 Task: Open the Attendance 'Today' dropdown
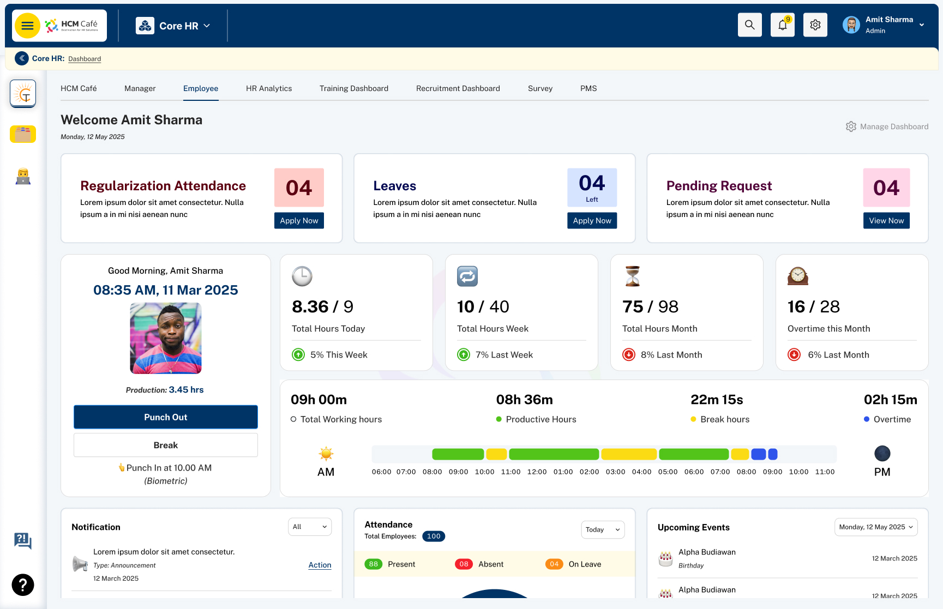(x=603, y=529)
